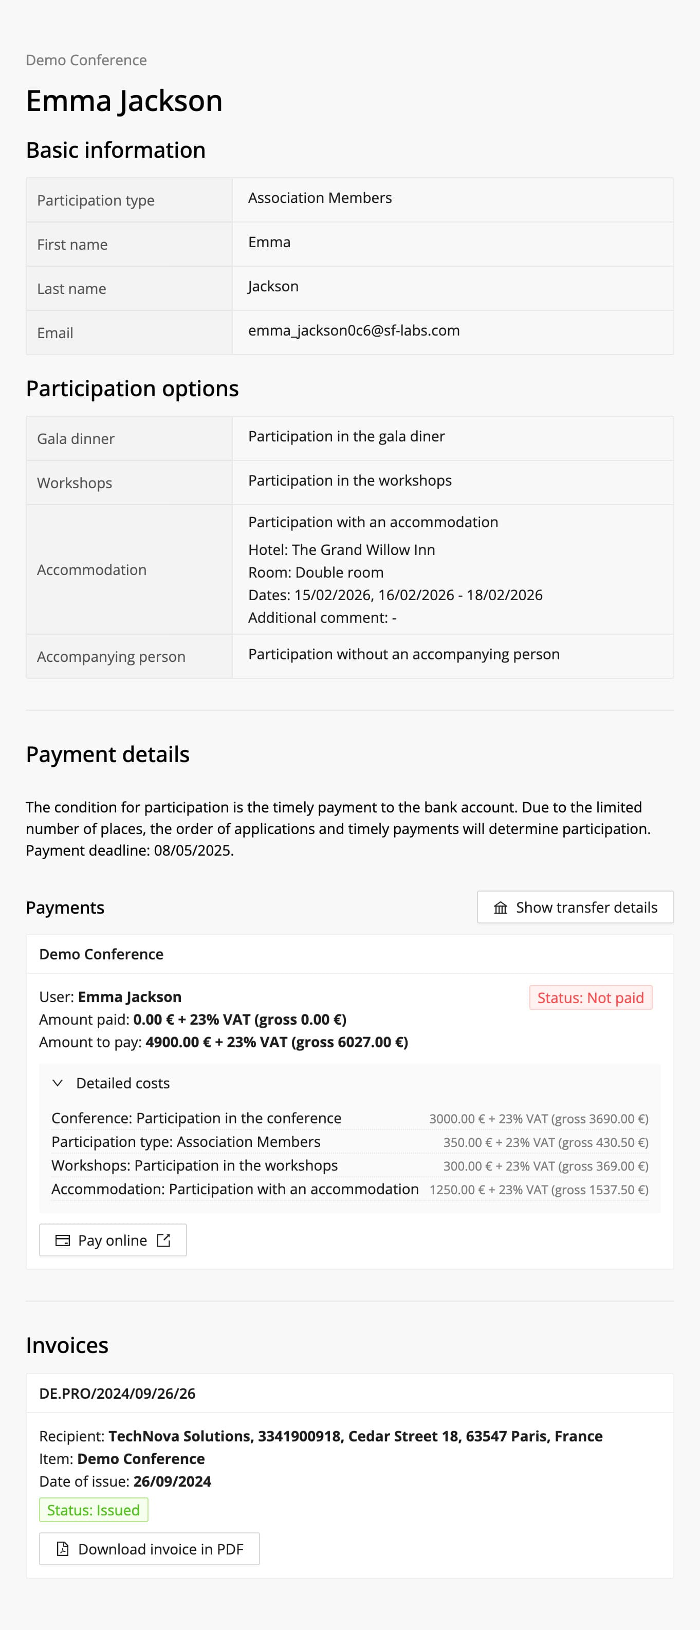Click the Amount to pay line
Image resolution: width=700 pixels, height=1630 pixels.
224,1042
